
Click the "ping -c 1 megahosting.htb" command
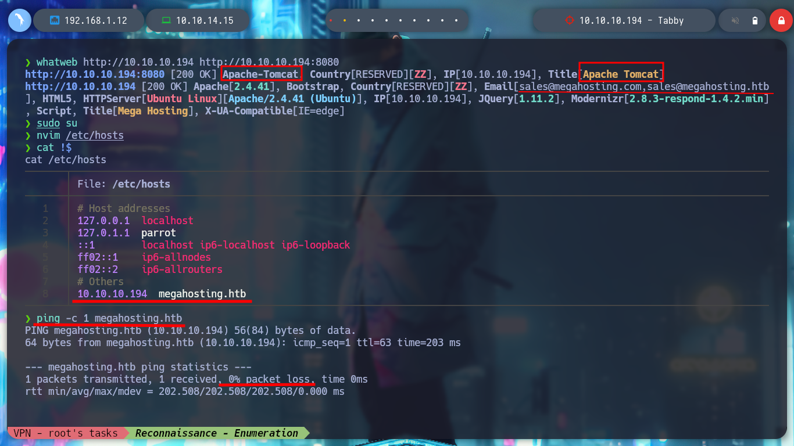(x=109, y=318)
